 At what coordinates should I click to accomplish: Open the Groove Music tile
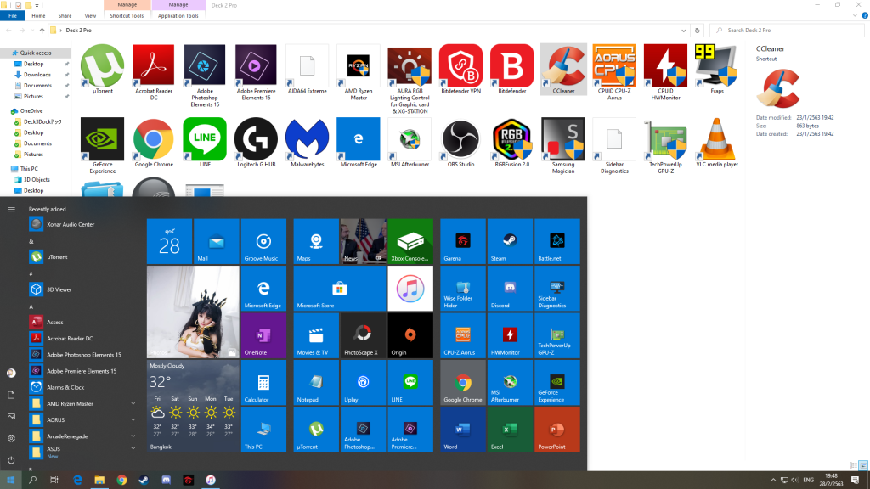coord(263,241)
